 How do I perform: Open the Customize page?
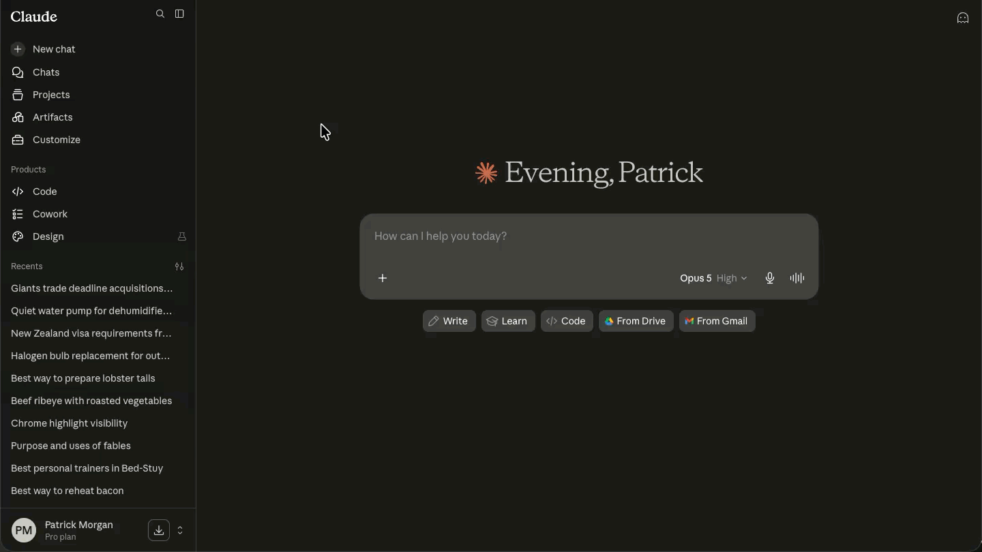click(x=98, y=140)
